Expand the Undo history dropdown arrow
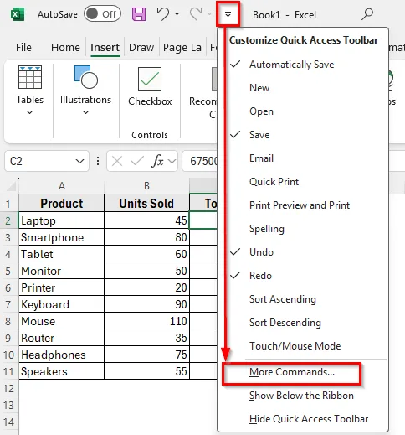Viewport: 405px width, 435px height. (177, 13)
